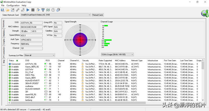209x111 pixels.
Task: Sort by the Network Type column header
Action: coord(138,61)
